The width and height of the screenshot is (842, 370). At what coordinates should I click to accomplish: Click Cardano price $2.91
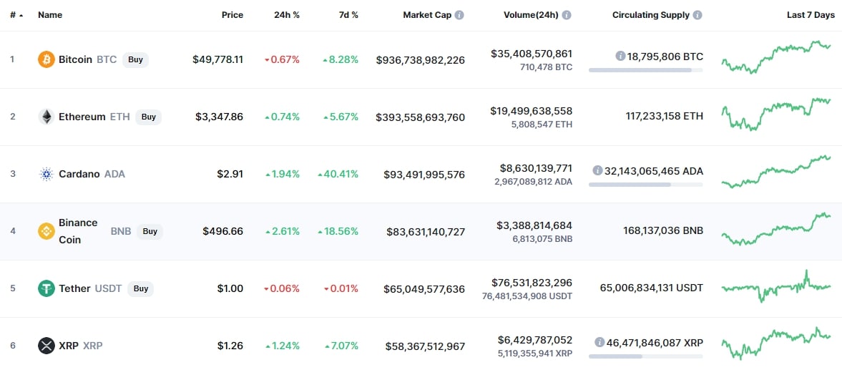(230, 174)
